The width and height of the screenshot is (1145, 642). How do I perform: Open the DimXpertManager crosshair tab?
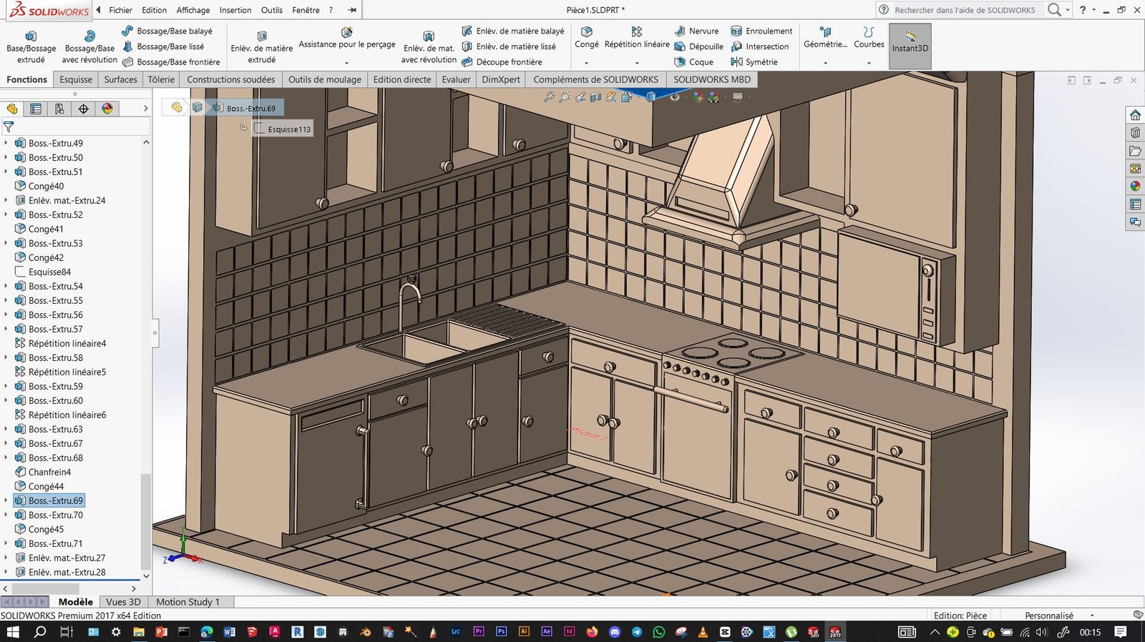tap(84, 109)
